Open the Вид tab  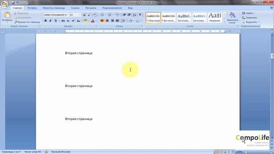tap(130, 8)
